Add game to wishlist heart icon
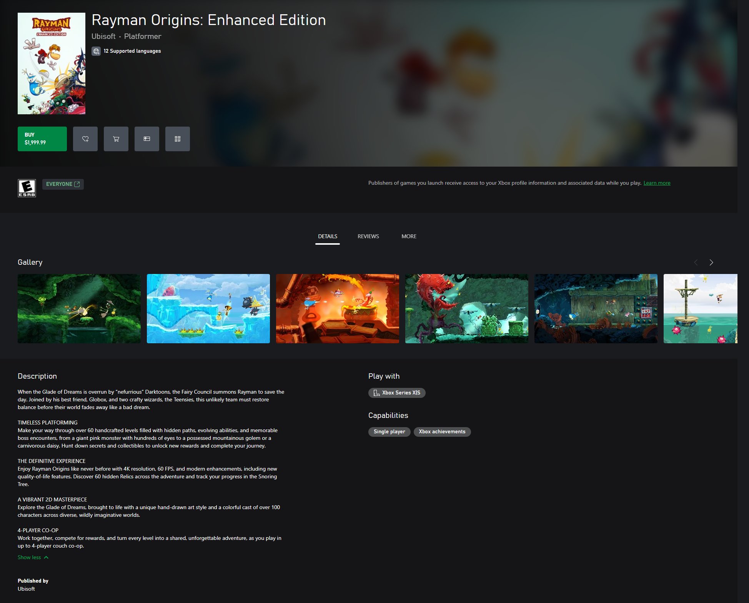Image resolution: width=749 pixels, height=603 pixels. coord(85,139)
